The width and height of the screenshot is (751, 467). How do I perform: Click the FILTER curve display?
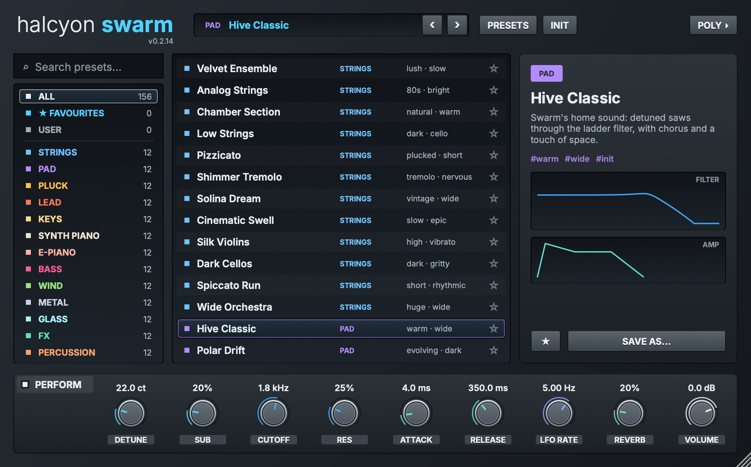(x=628, y=201)
